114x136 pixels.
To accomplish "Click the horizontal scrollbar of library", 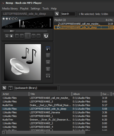I will coord(45,132).
